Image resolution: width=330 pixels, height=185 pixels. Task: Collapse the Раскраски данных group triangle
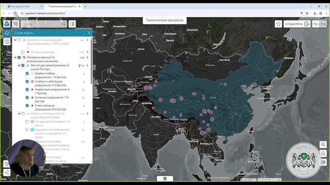pyautogui.click(x=15, y=57)
